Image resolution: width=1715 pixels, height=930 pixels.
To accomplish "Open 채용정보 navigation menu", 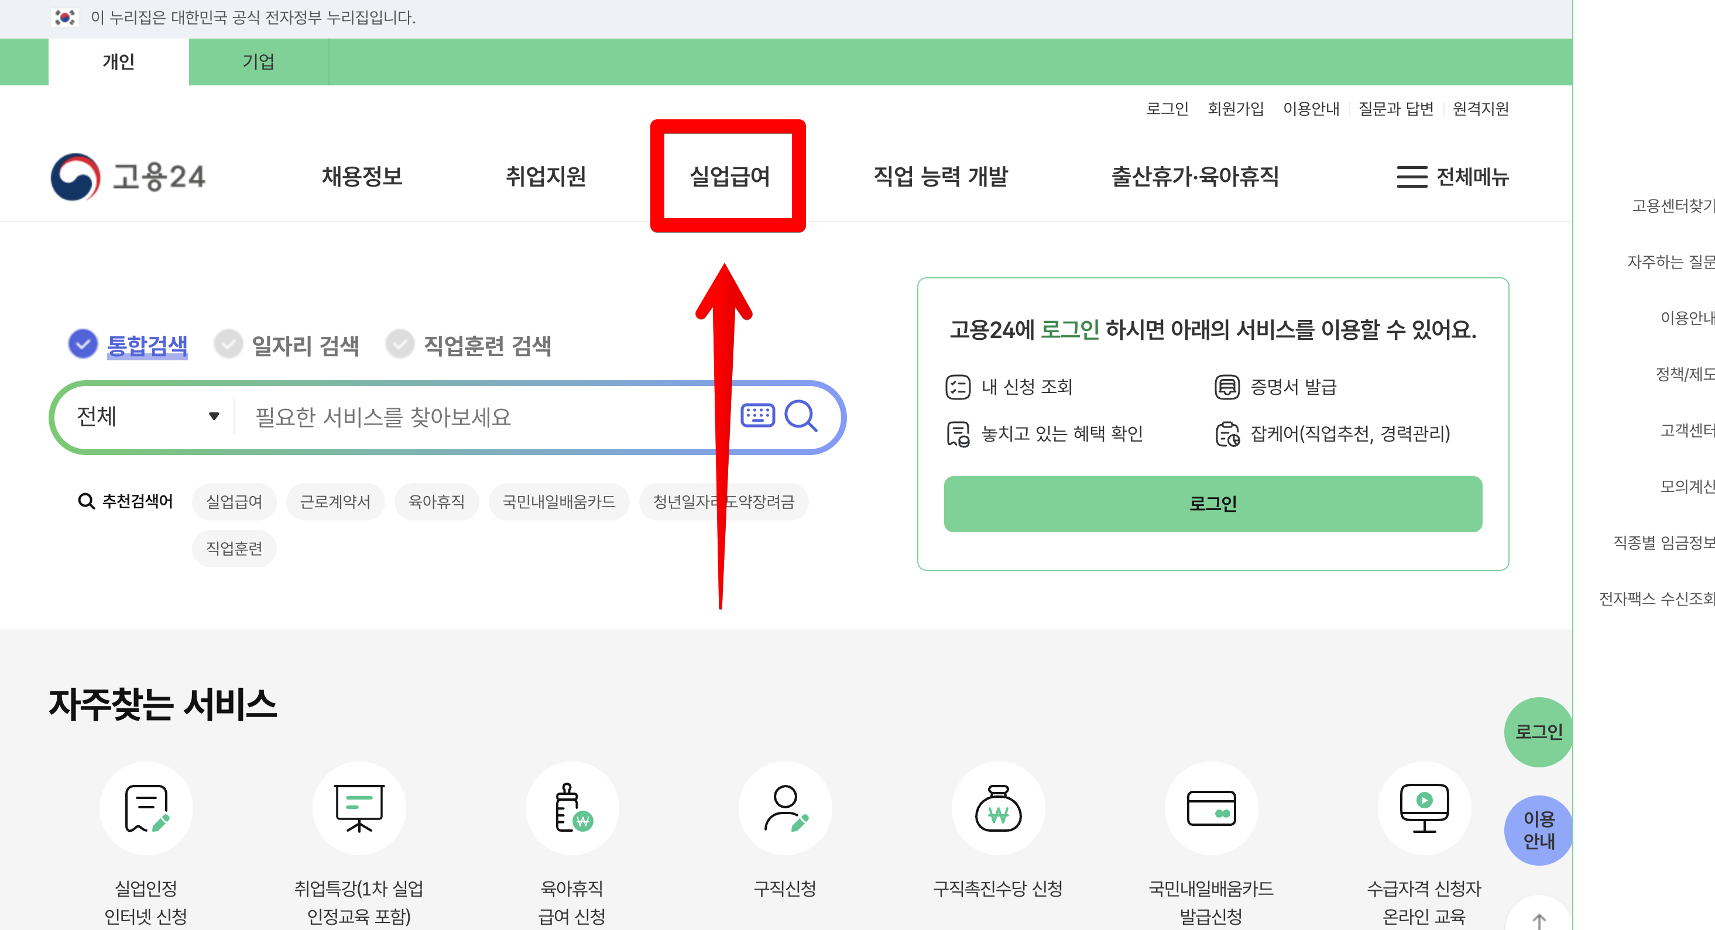I will click(x=362, y=176).
